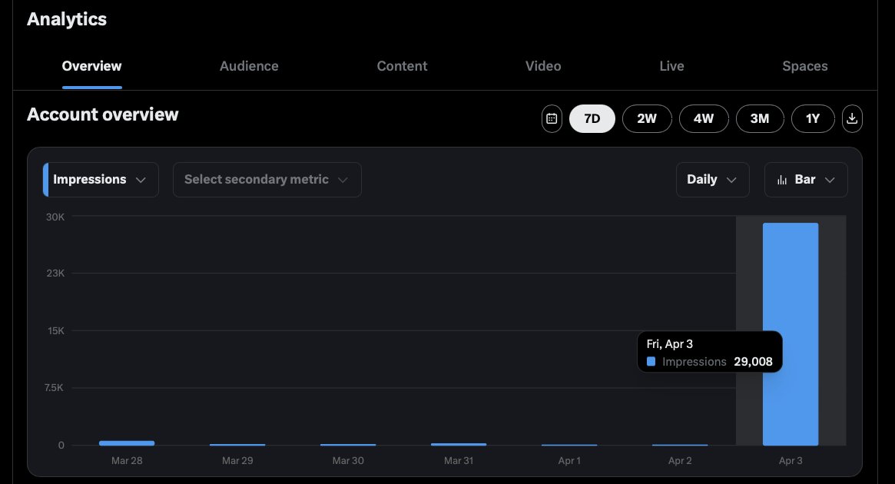Click the Mar 31 axis label
Image resolution: width=895 pixels, height=484 pixels.
point(459,461)
